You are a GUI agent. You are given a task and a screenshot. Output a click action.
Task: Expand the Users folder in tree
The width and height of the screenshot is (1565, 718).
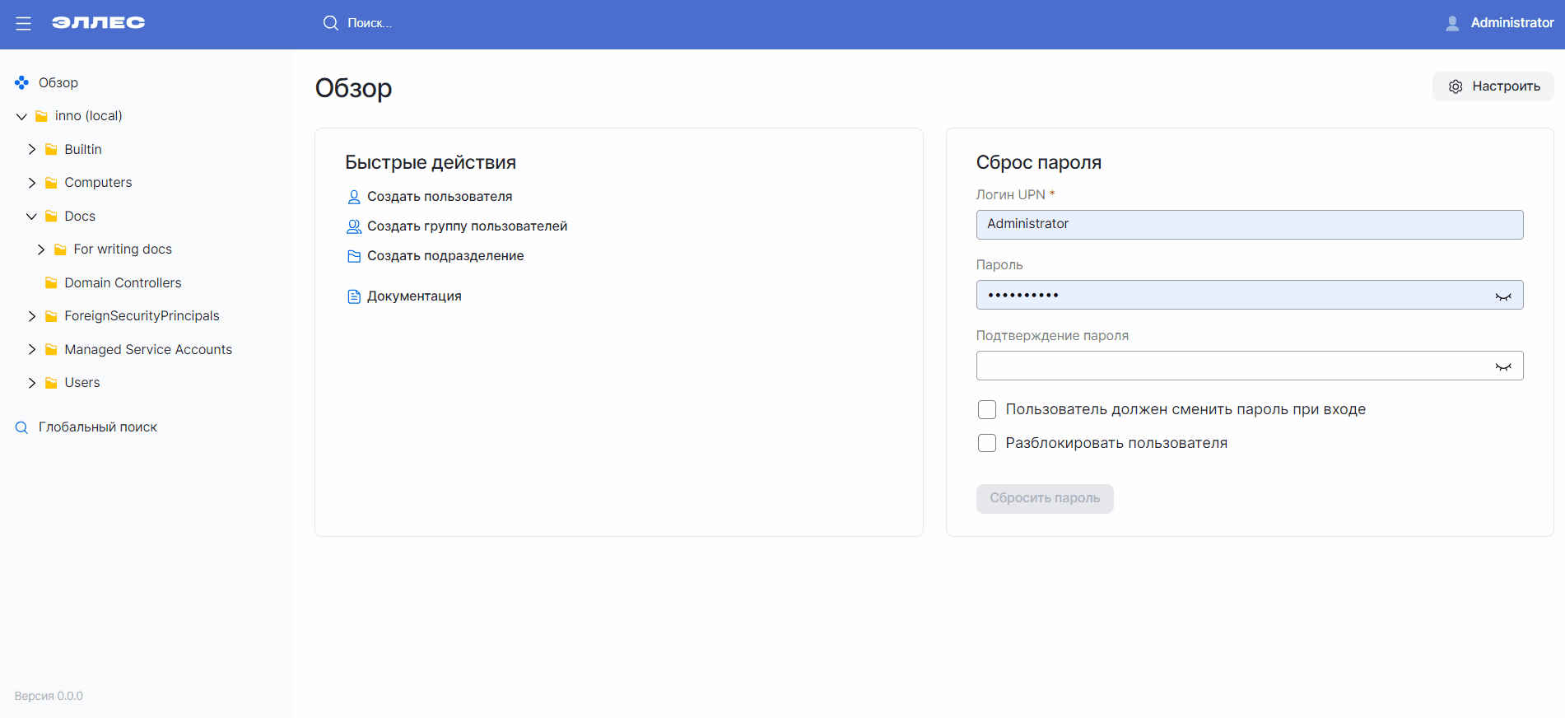coord(31,383)
